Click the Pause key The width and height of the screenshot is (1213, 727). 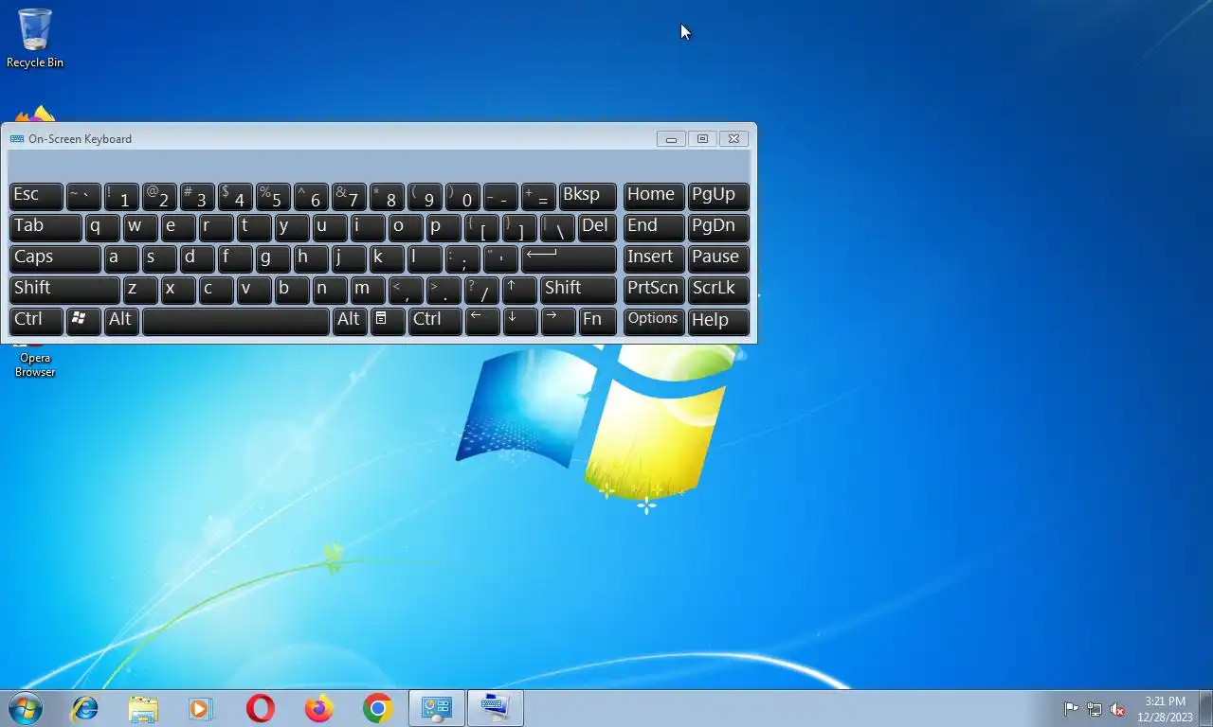[718, 258]
